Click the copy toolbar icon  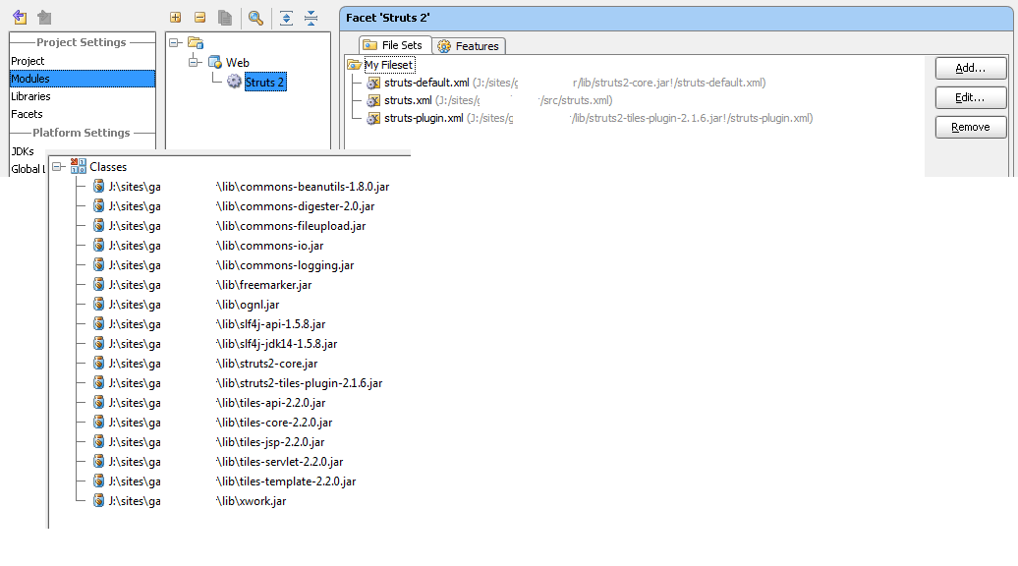click(225, 18)
